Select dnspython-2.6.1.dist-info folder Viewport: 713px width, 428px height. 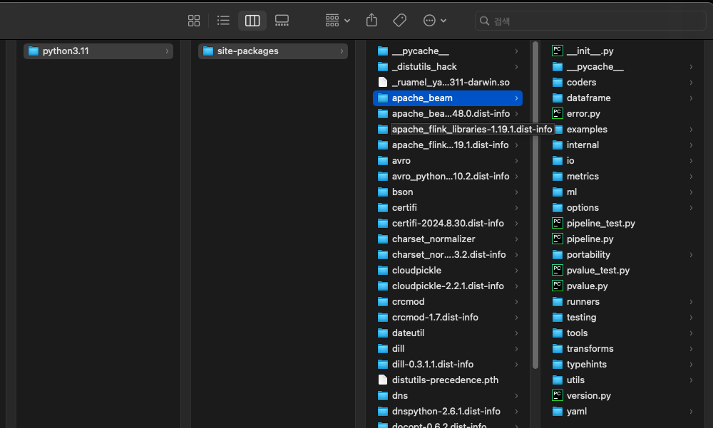click(448, 412)
